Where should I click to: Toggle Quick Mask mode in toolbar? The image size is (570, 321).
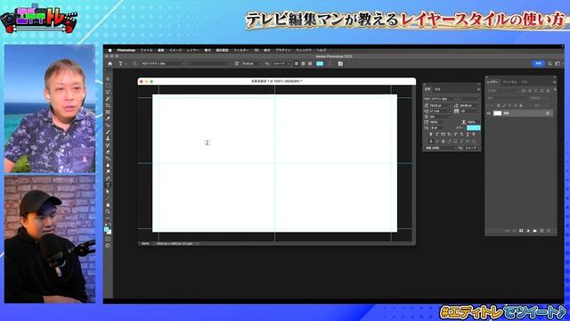(x=108, y=239)
